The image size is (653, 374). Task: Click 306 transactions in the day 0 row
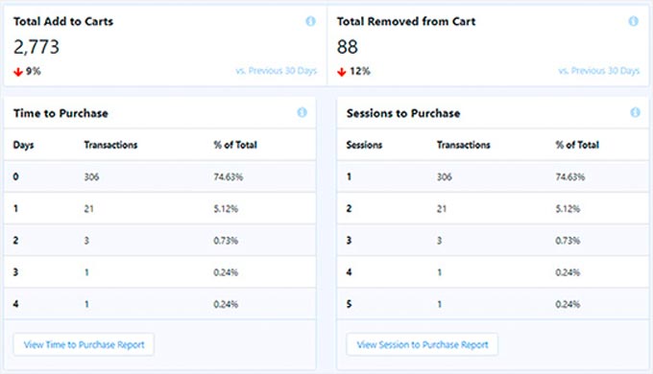point(91,176)
